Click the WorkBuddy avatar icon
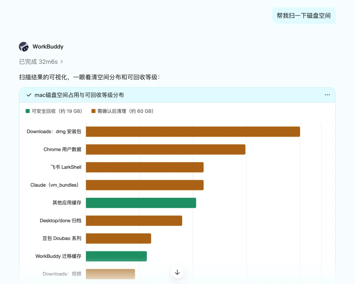The height and width of the screenshot is (284, 355). (x=24, y=46)
